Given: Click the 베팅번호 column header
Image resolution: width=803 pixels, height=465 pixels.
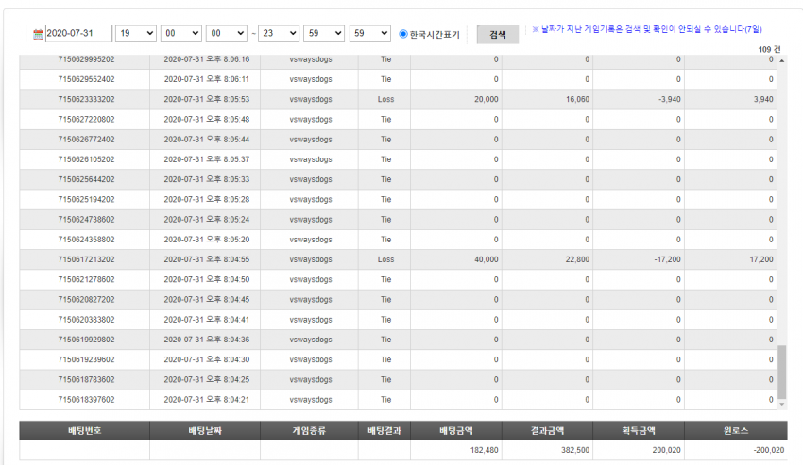Looking at the screenshot, I should [84, 431].
